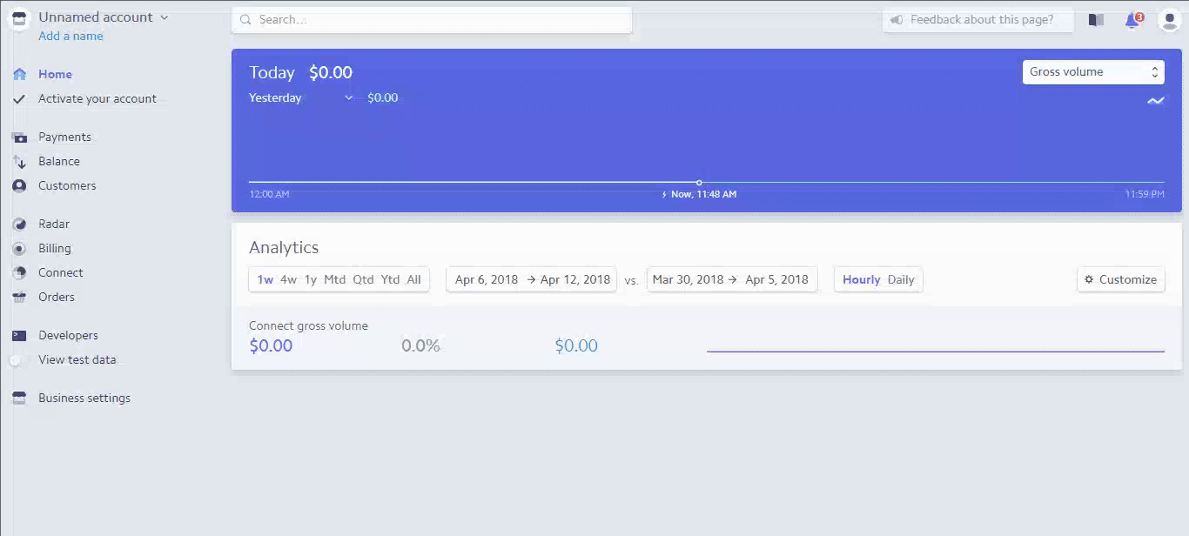The height and width of the screenshot is (536, 1189).
Task: Toggle the View test data switch
Action: [x=17, y=360]
